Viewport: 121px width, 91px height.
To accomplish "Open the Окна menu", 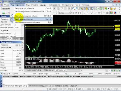I will click(x=78, y=5).
